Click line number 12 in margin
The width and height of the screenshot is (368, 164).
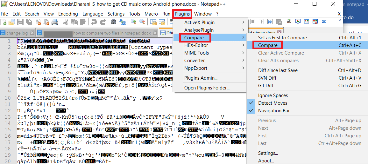pos(8,110)
